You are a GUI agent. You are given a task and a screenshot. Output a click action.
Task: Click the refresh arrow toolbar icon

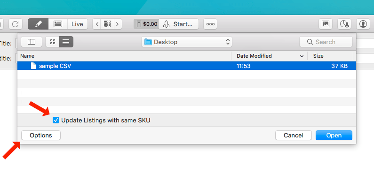point(16,24)
